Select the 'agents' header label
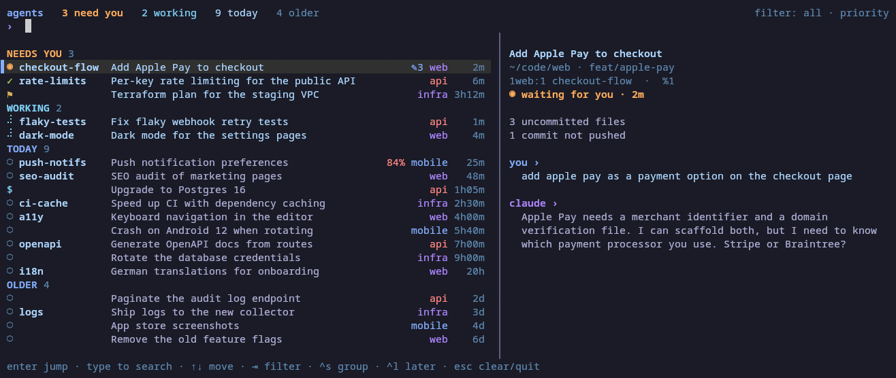The height and width of the screenshot is (378, 896). tap(25, 13)
